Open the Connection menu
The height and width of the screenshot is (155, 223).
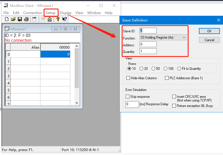[32, 13]
